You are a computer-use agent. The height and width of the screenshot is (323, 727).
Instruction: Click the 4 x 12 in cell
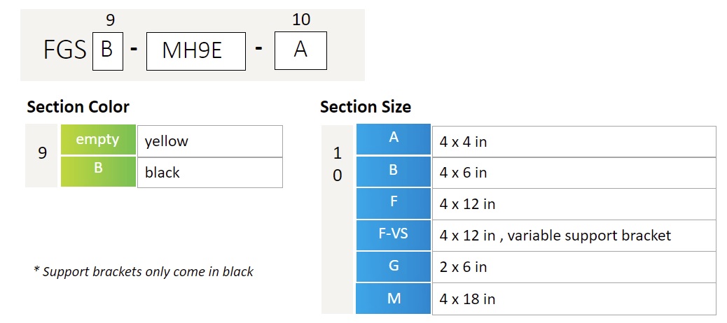(574, 204)
